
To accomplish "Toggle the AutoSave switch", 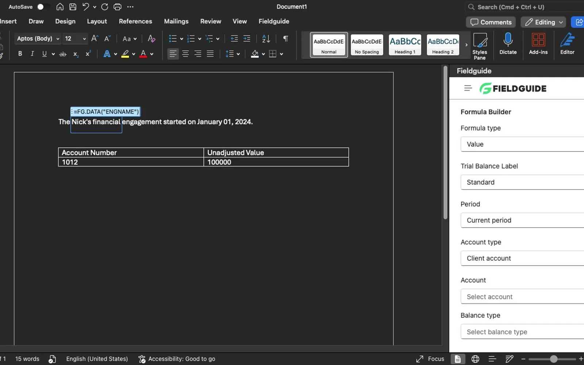I will [43, 7].
